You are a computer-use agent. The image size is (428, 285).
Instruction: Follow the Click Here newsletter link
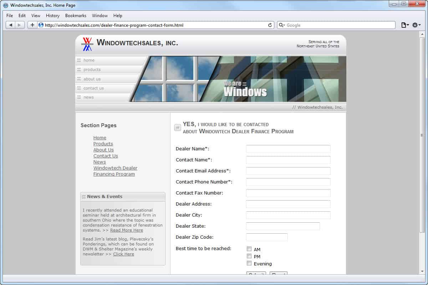[x=123, y=254]
